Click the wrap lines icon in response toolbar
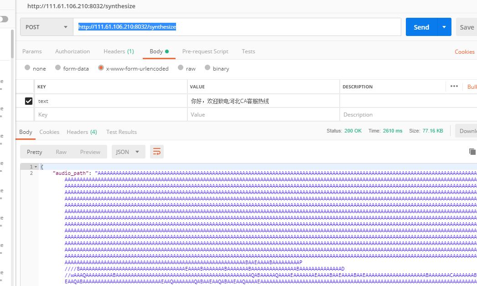The image size is (477, 286). click(x=157, y=152)
